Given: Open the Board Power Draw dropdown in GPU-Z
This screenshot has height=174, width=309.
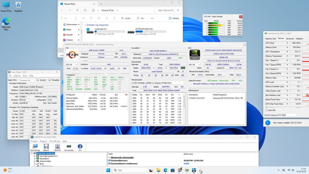Looking at the screenshot, I should (287, 100).
